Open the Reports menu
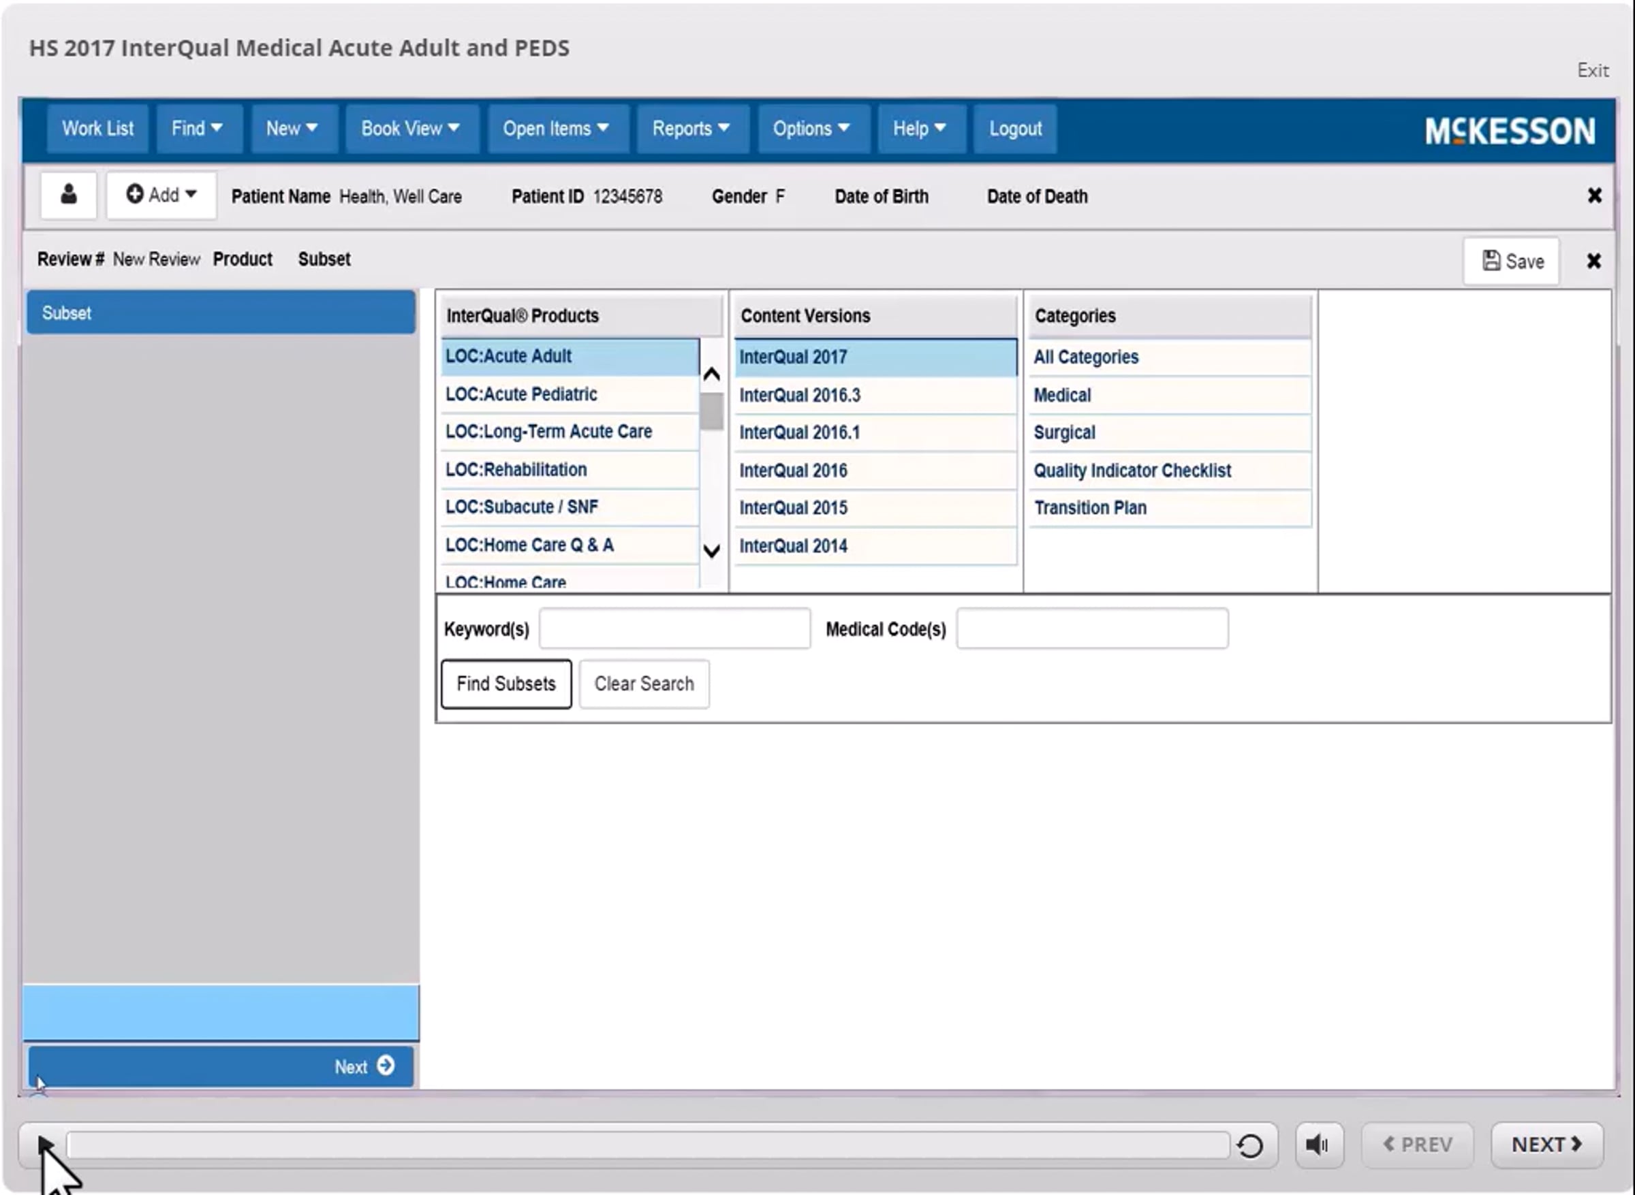Viewport: 1635px width, 1195px height. 691,129
